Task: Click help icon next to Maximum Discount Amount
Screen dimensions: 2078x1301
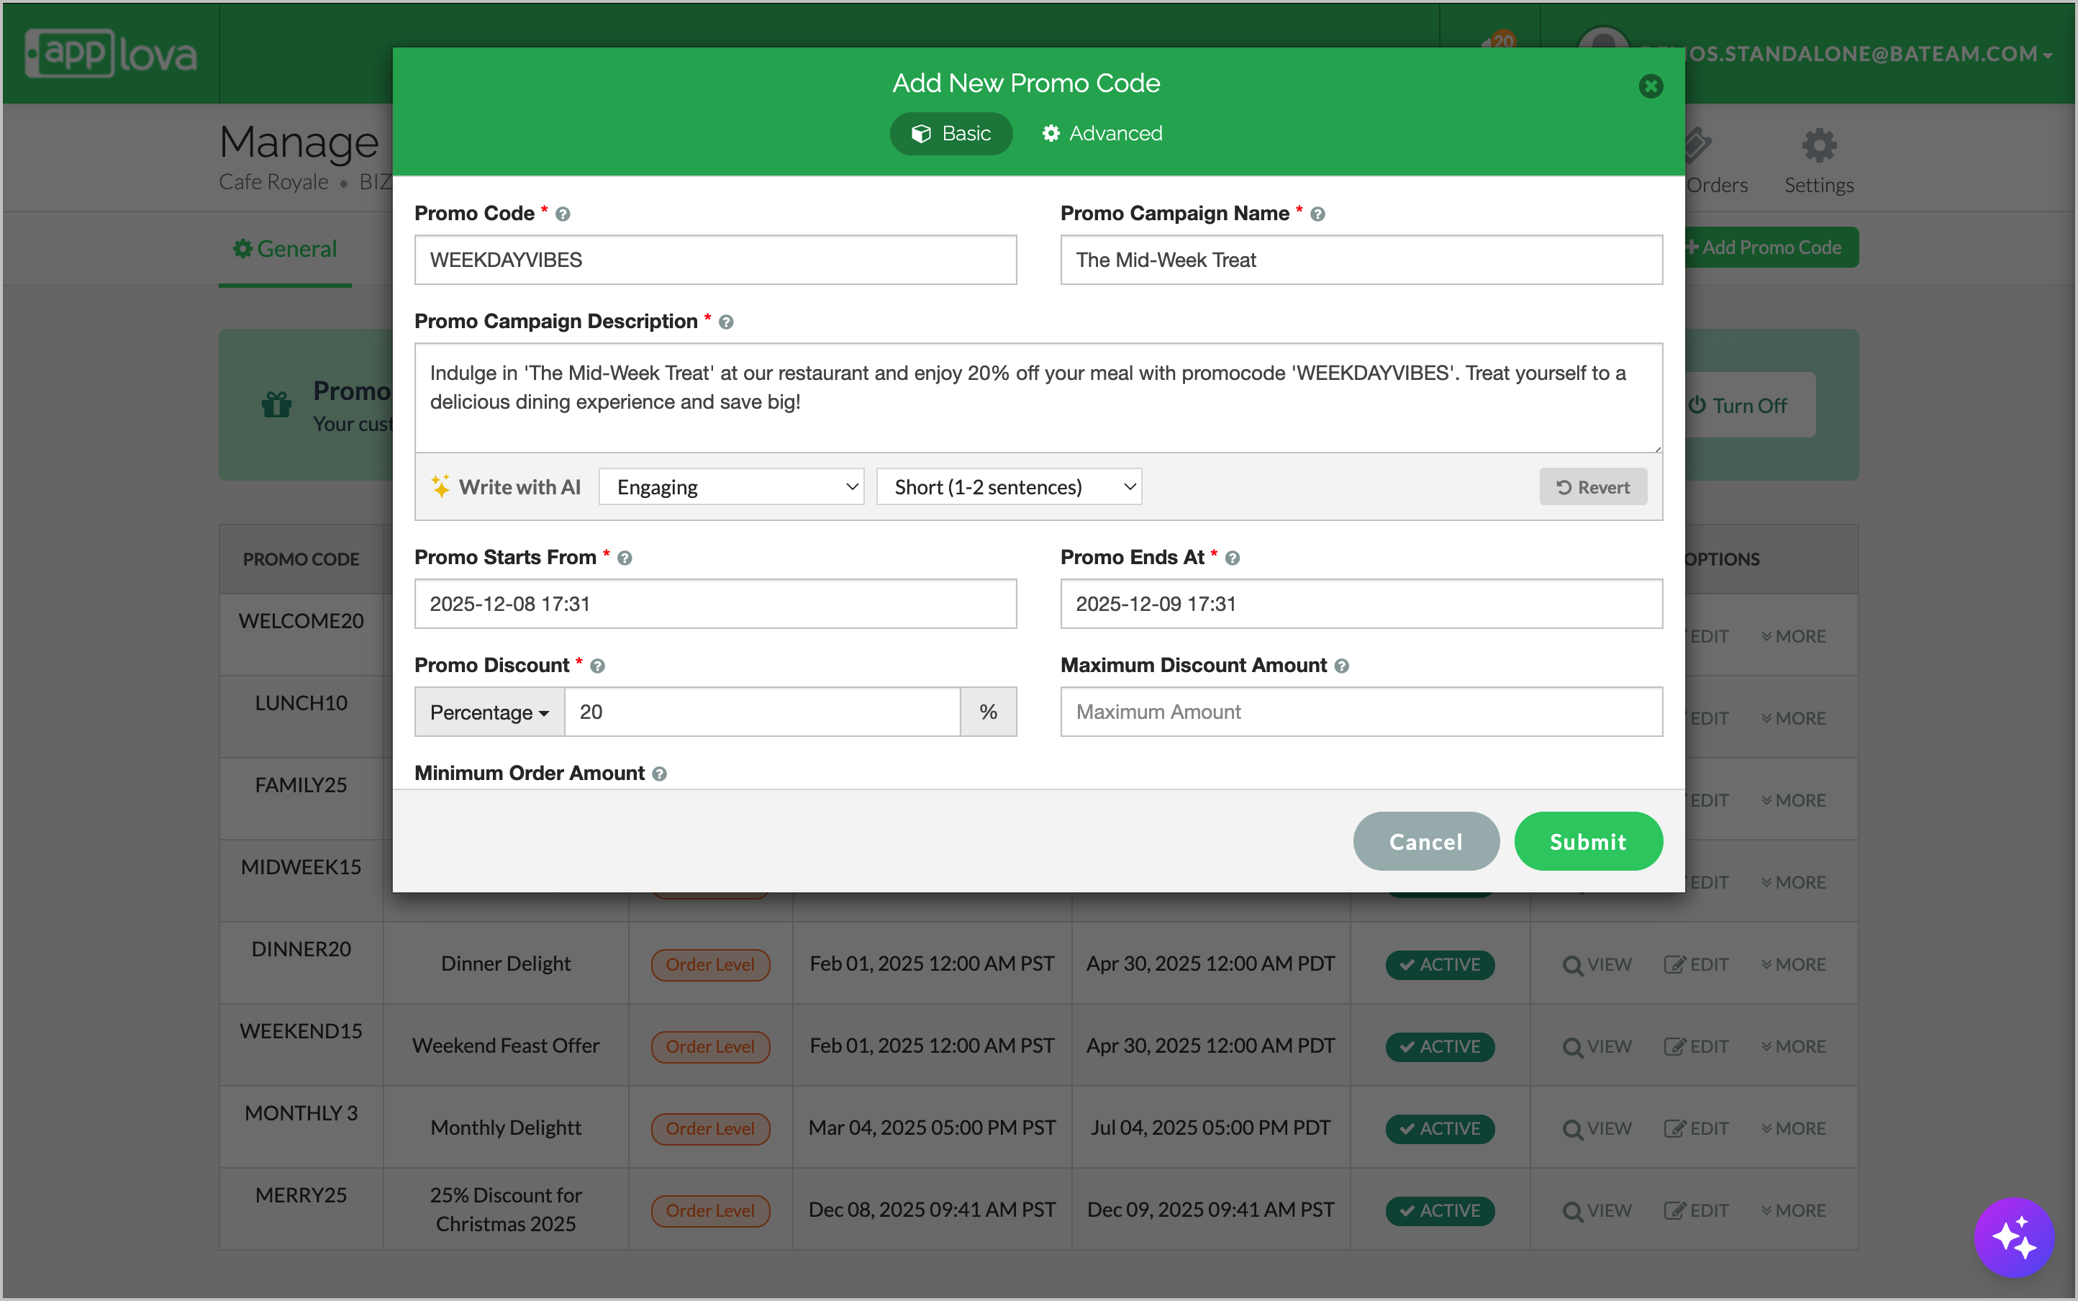Action: pyautogui.click(x=1341, y=666)
